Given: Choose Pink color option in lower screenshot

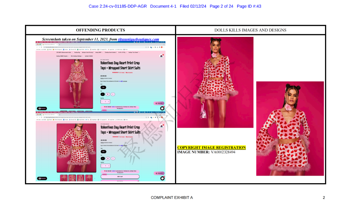Looking at the screenshot, I should pos(103,151).
